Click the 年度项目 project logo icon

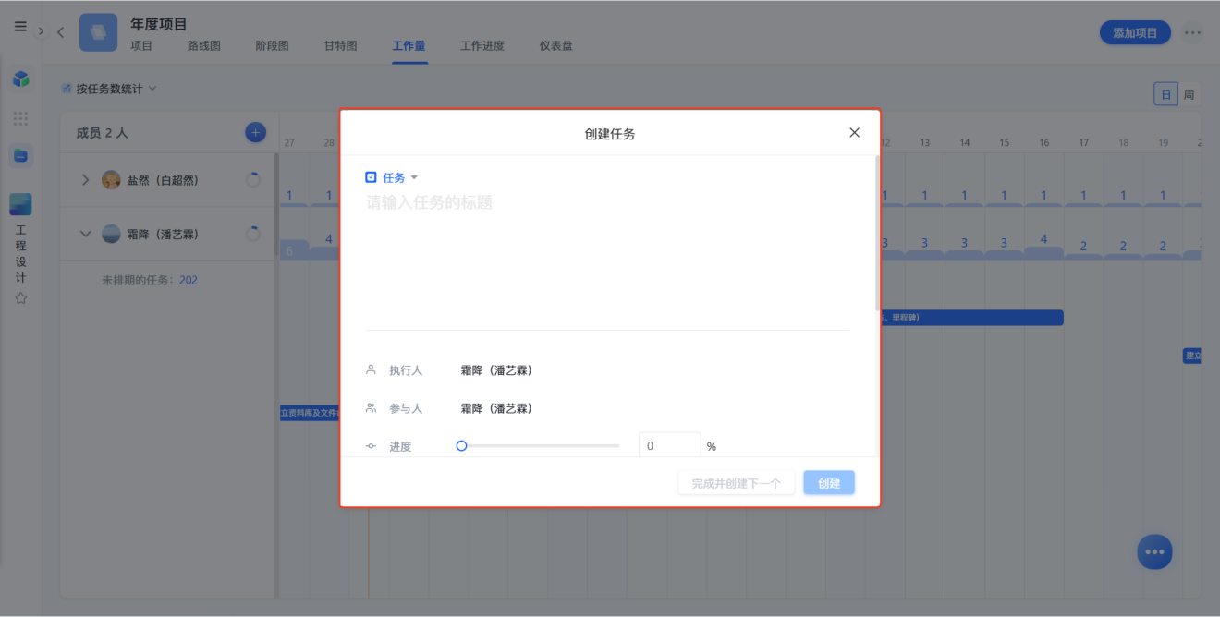[x=98, y=32]
